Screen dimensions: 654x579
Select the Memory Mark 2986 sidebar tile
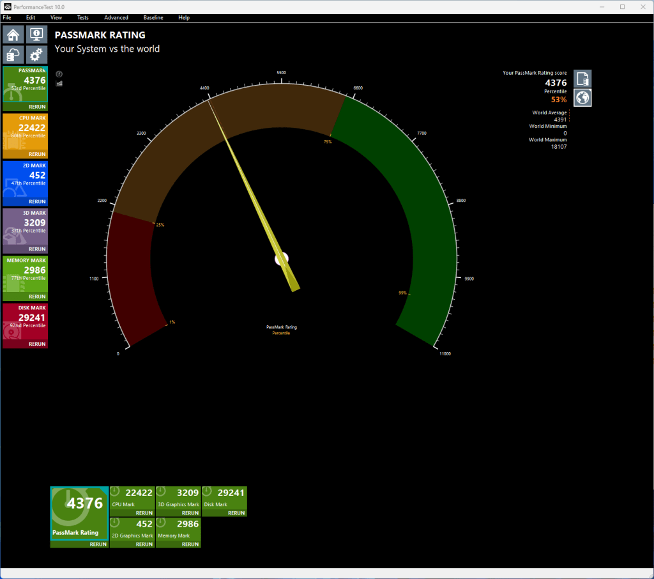26,274
